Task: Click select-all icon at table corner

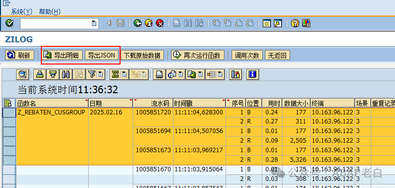Action: click(x=8, y=103)
